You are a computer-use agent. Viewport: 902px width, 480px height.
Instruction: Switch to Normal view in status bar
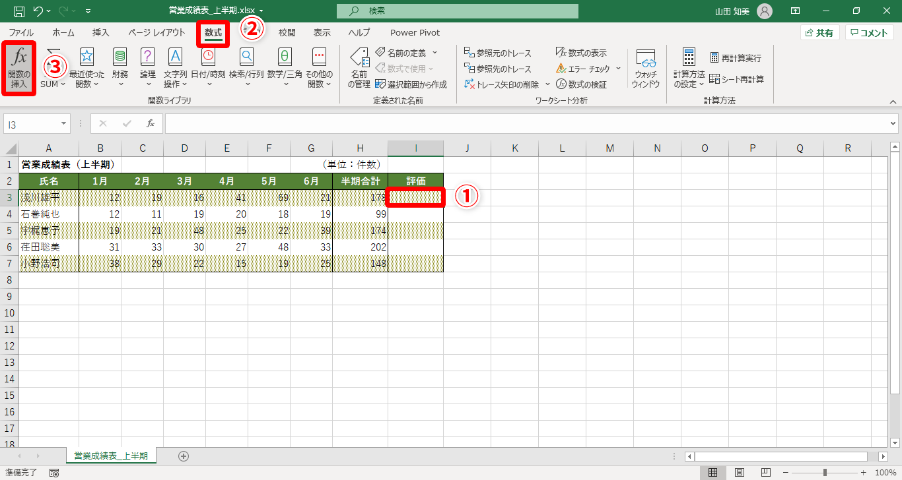712,473
